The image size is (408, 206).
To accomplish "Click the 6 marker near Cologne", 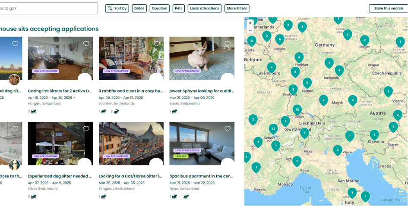I will pyautogui.click(x=280, y=39).
